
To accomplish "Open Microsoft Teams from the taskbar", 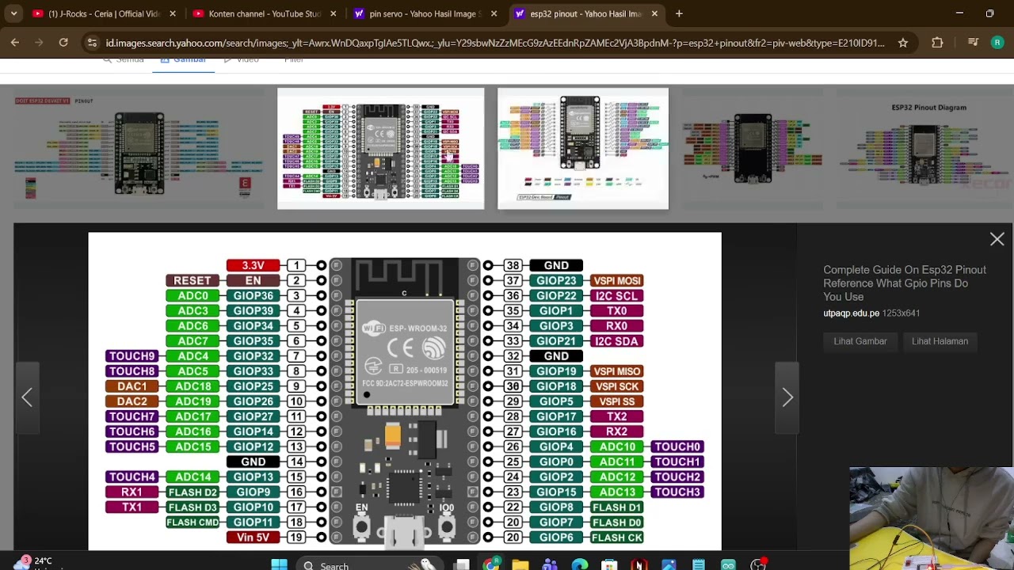I will 550,565.
